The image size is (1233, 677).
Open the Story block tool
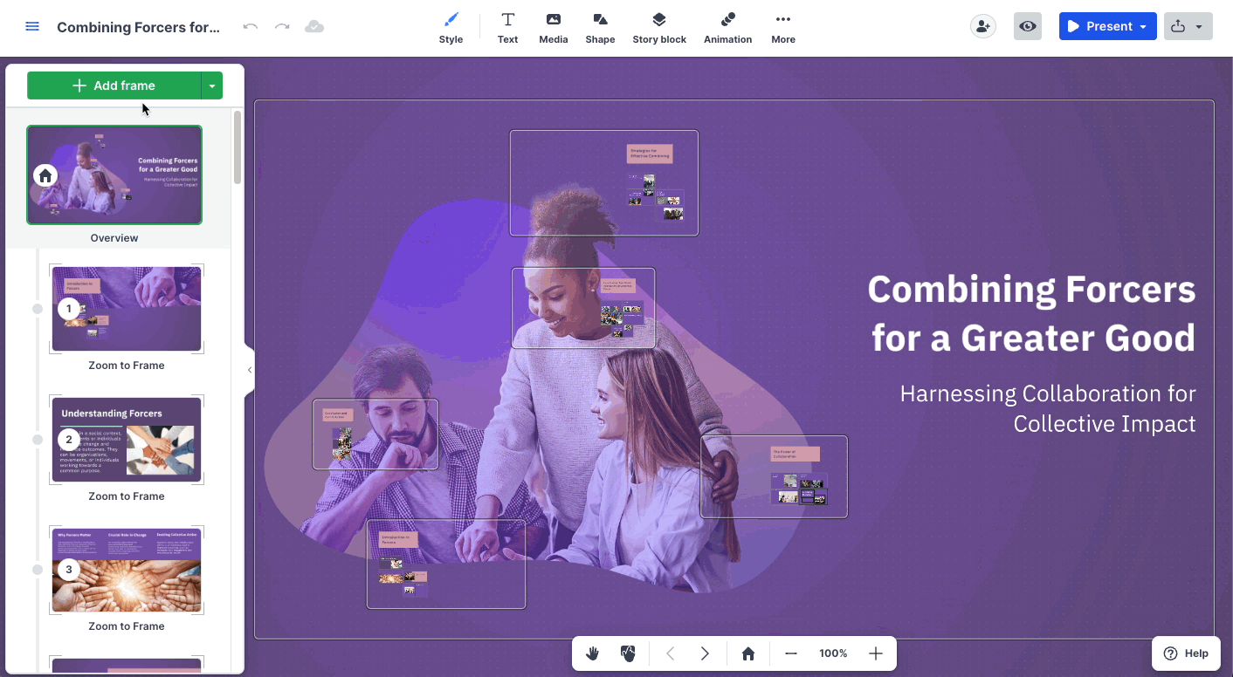tap(659, 28)
